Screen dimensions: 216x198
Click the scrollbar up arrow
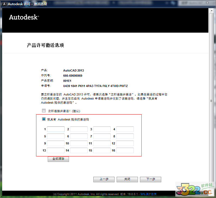[212, 11]
